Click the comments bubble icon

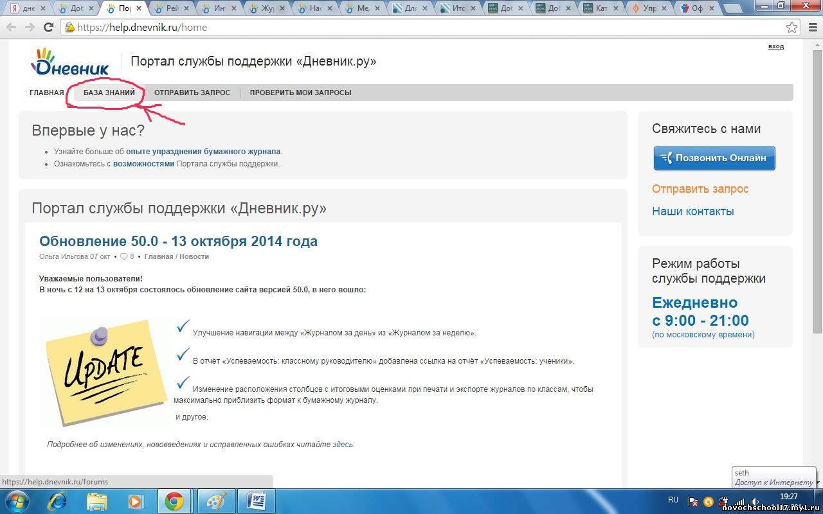pyautogui.click(x=123, y=256)
